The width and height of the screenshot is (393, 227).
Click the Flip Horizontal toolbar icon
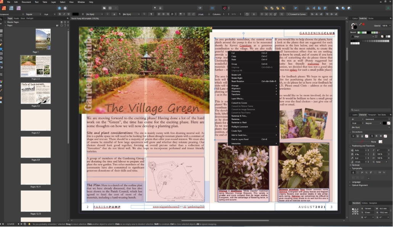[308, 8]
